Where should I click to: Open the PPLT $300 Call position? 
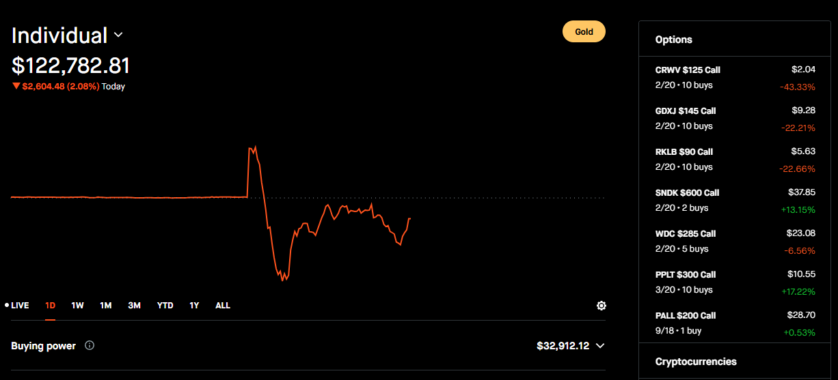(x=735, y=282)
